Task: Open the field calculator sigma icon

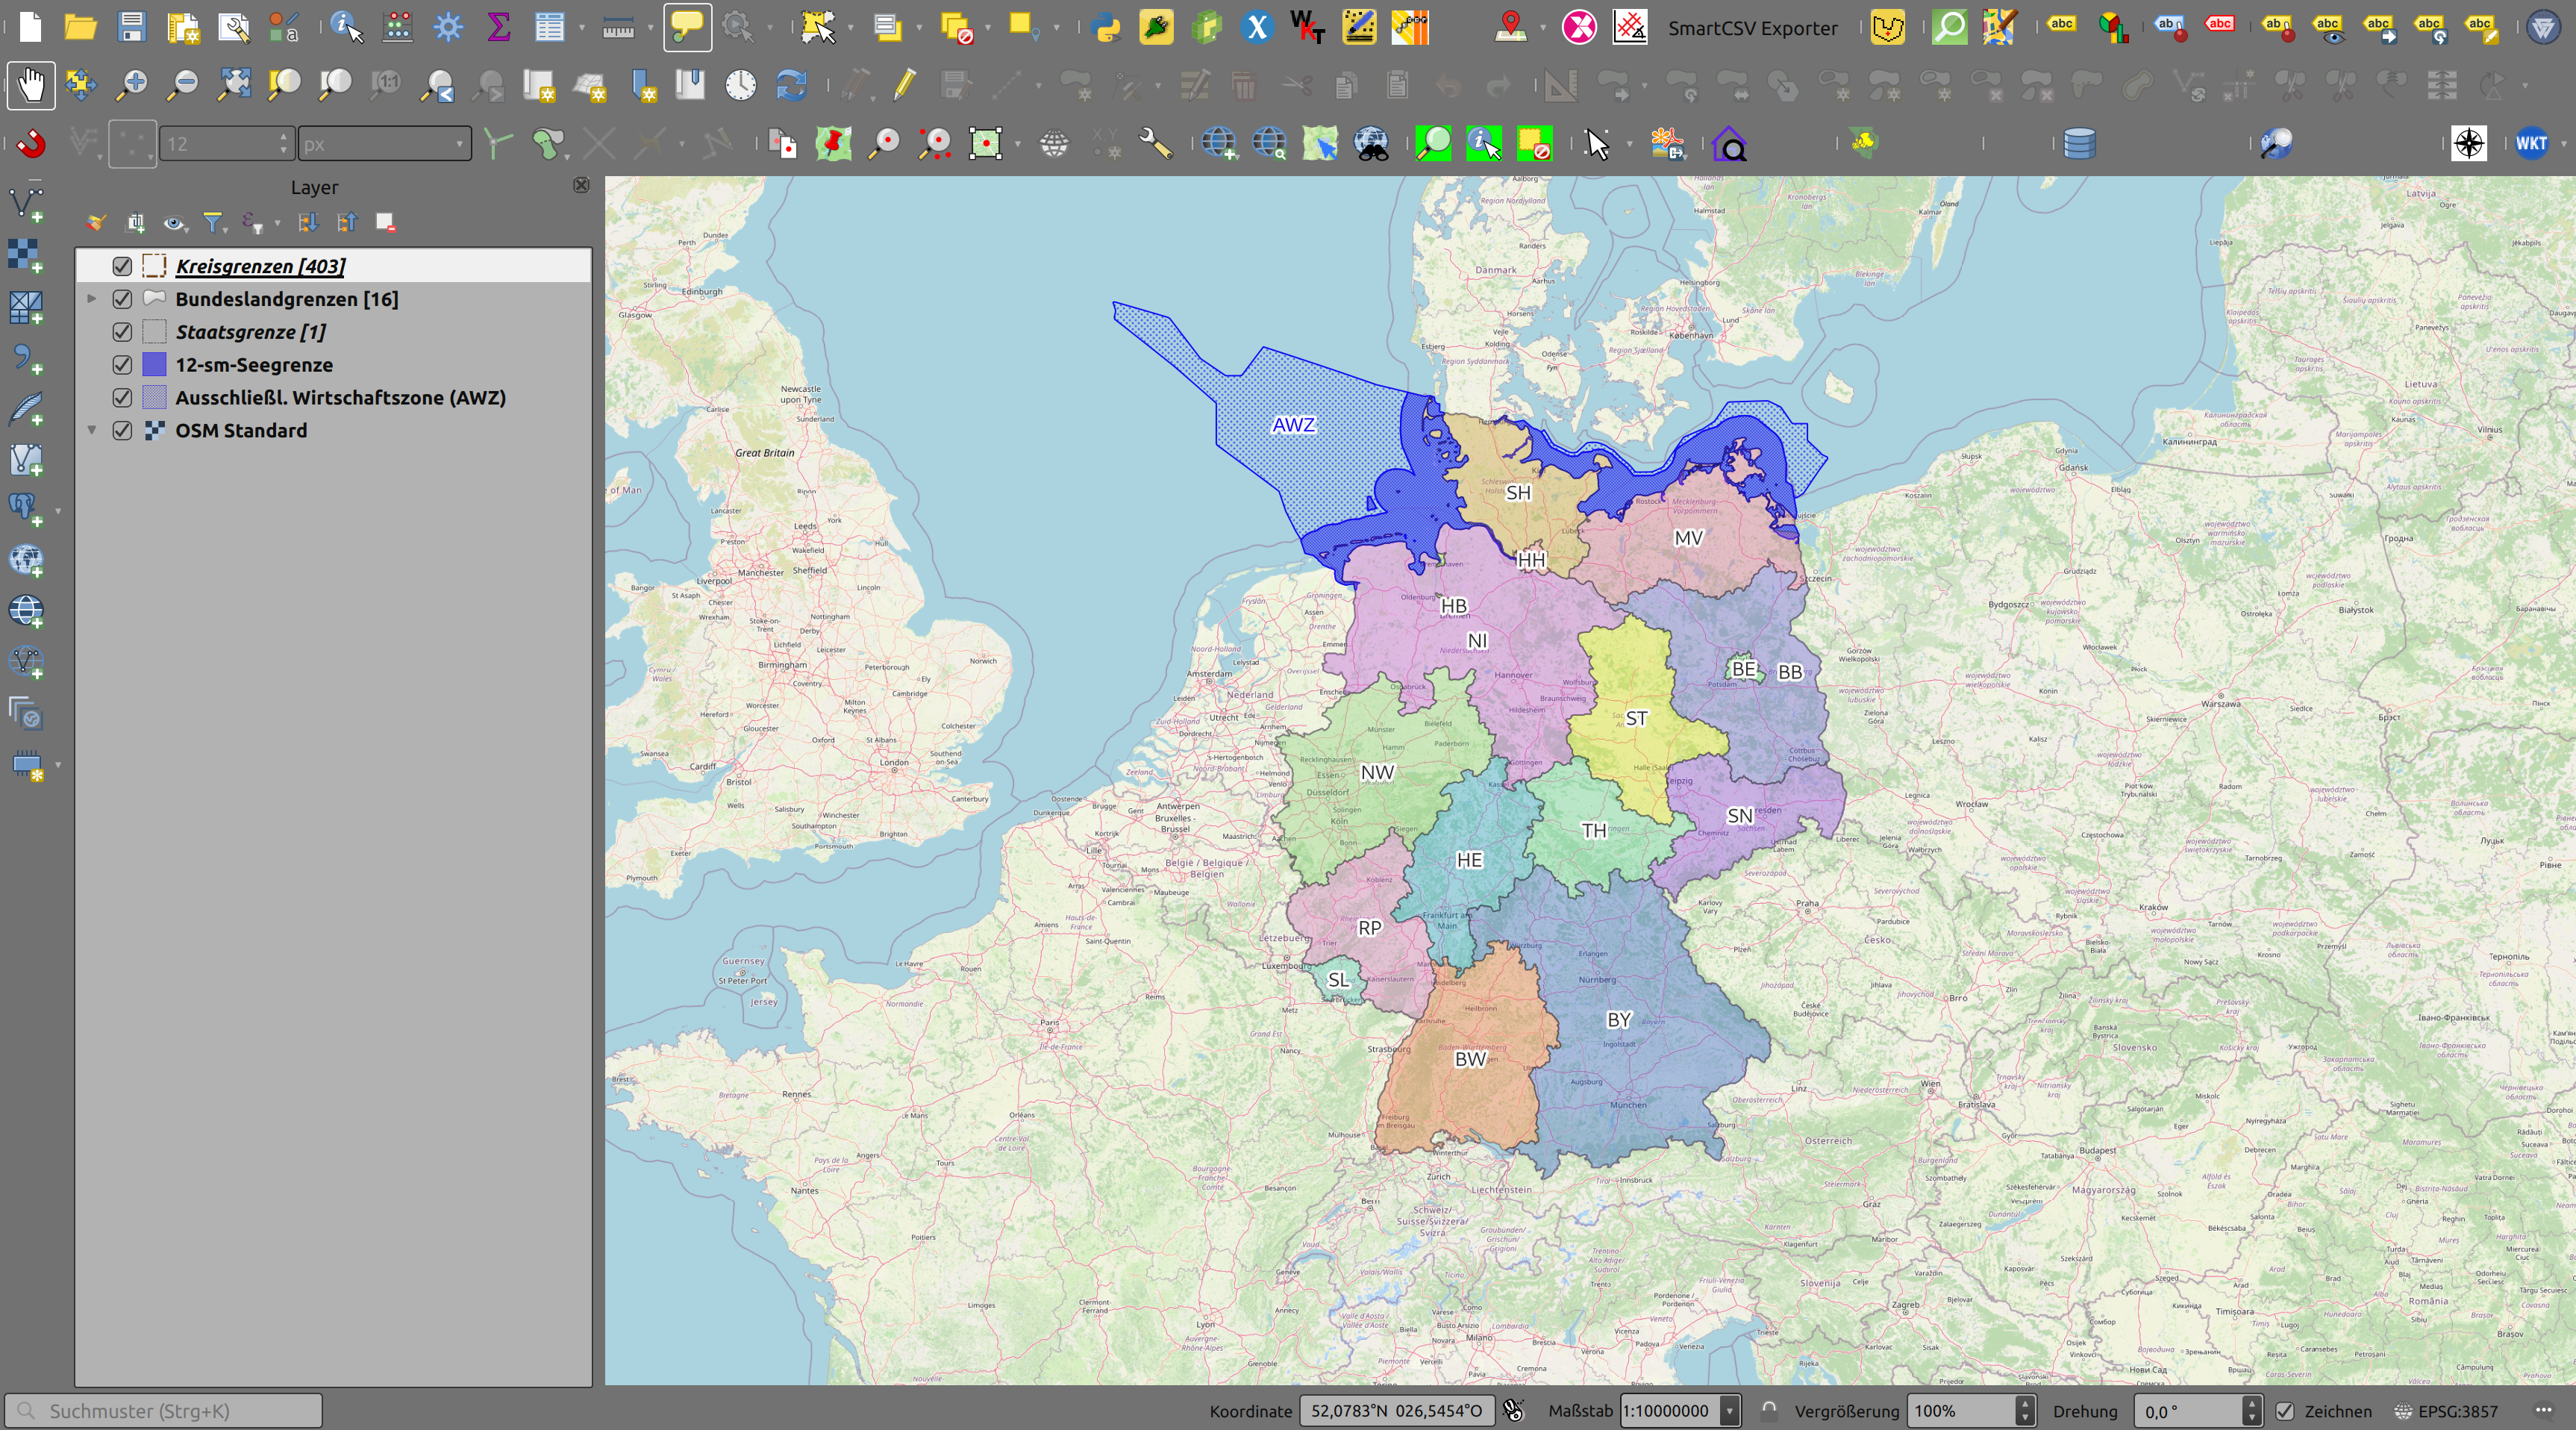Action: point(498,27)
